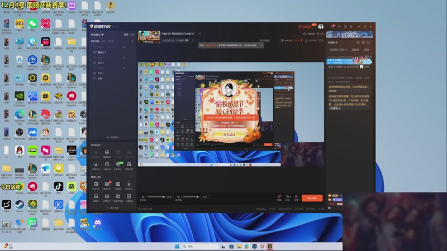This screenshot has height=251, width=447.
Task: Open the profile avatar in title bar
Action: point(321,26)
